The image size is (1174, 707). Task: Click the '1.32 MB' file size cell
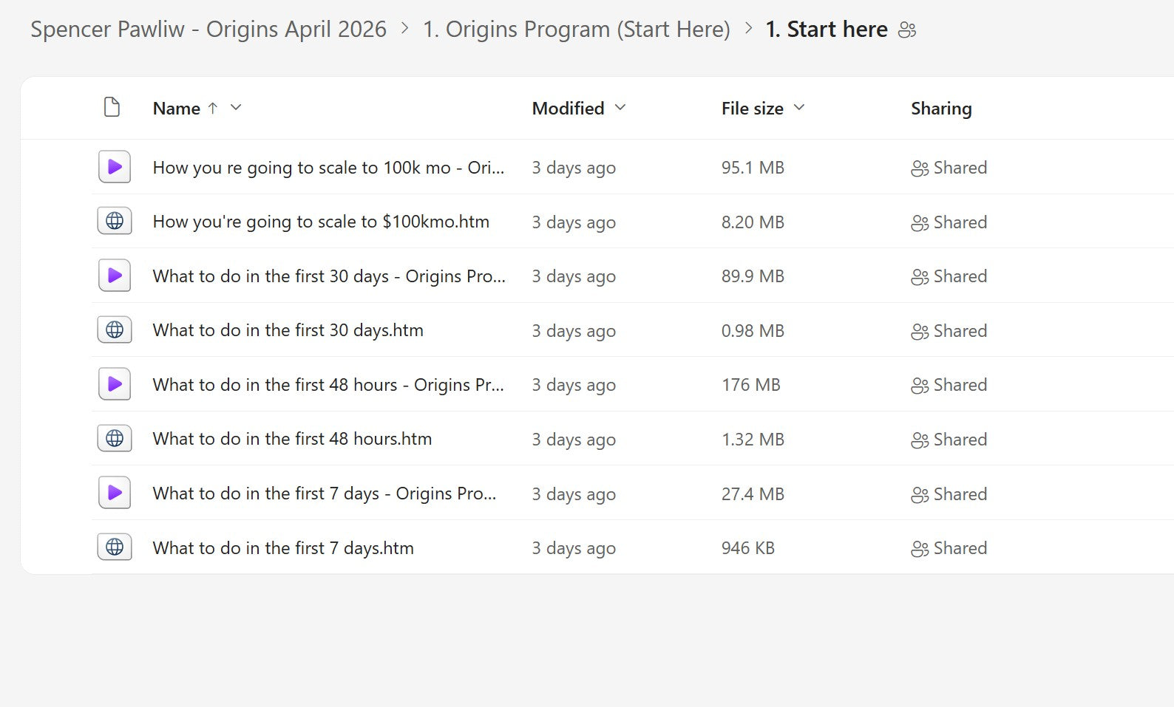tap(753, 440)
